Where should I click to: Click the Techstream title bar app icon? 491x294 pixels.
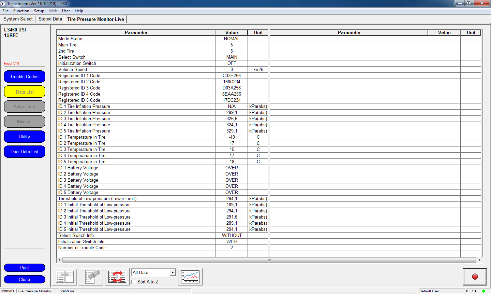pos(3,3)
